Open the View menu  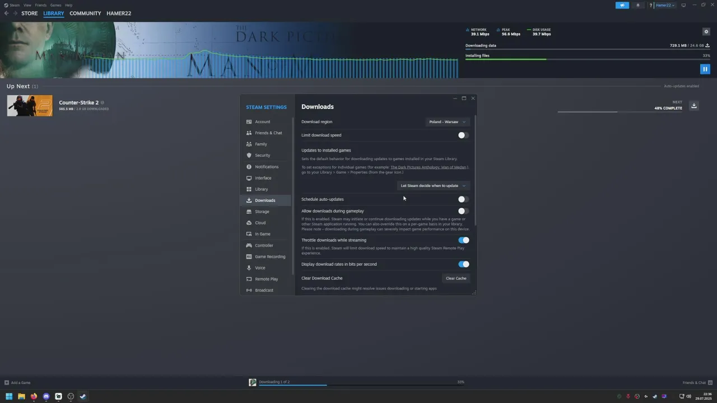point(27,5)
